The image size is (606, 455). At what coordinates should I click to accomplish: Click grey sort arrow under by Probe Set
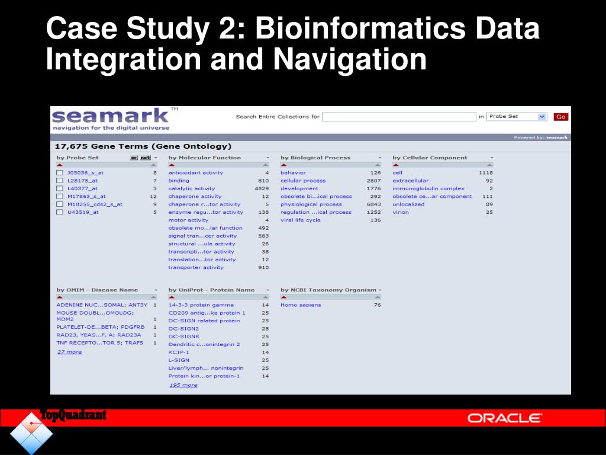(x=153, y=165)
